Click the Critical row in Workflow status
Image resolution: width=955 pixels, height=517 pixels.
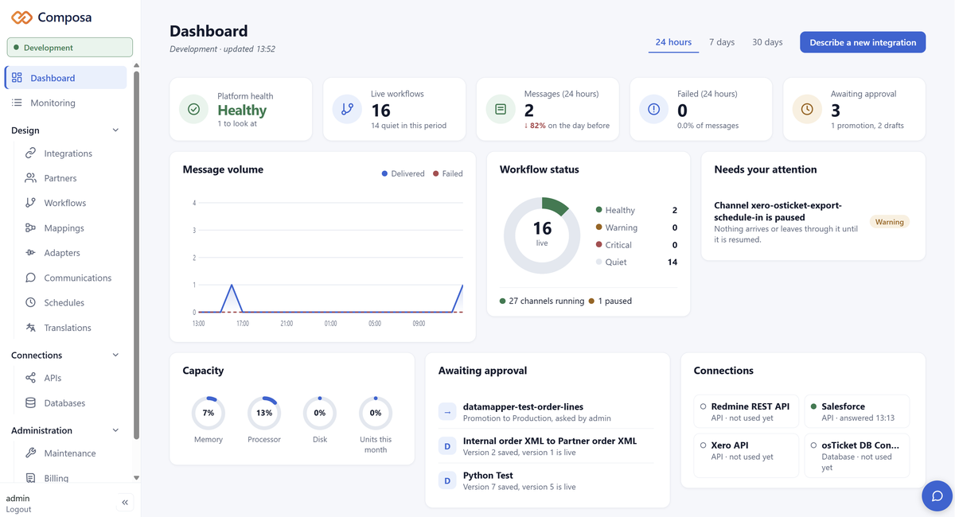[637, 245]
